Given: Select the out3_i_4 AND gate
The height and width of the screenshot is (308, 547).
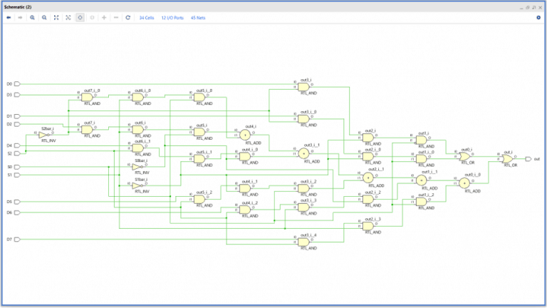Looking at the screenshot, I should [303, 242].
